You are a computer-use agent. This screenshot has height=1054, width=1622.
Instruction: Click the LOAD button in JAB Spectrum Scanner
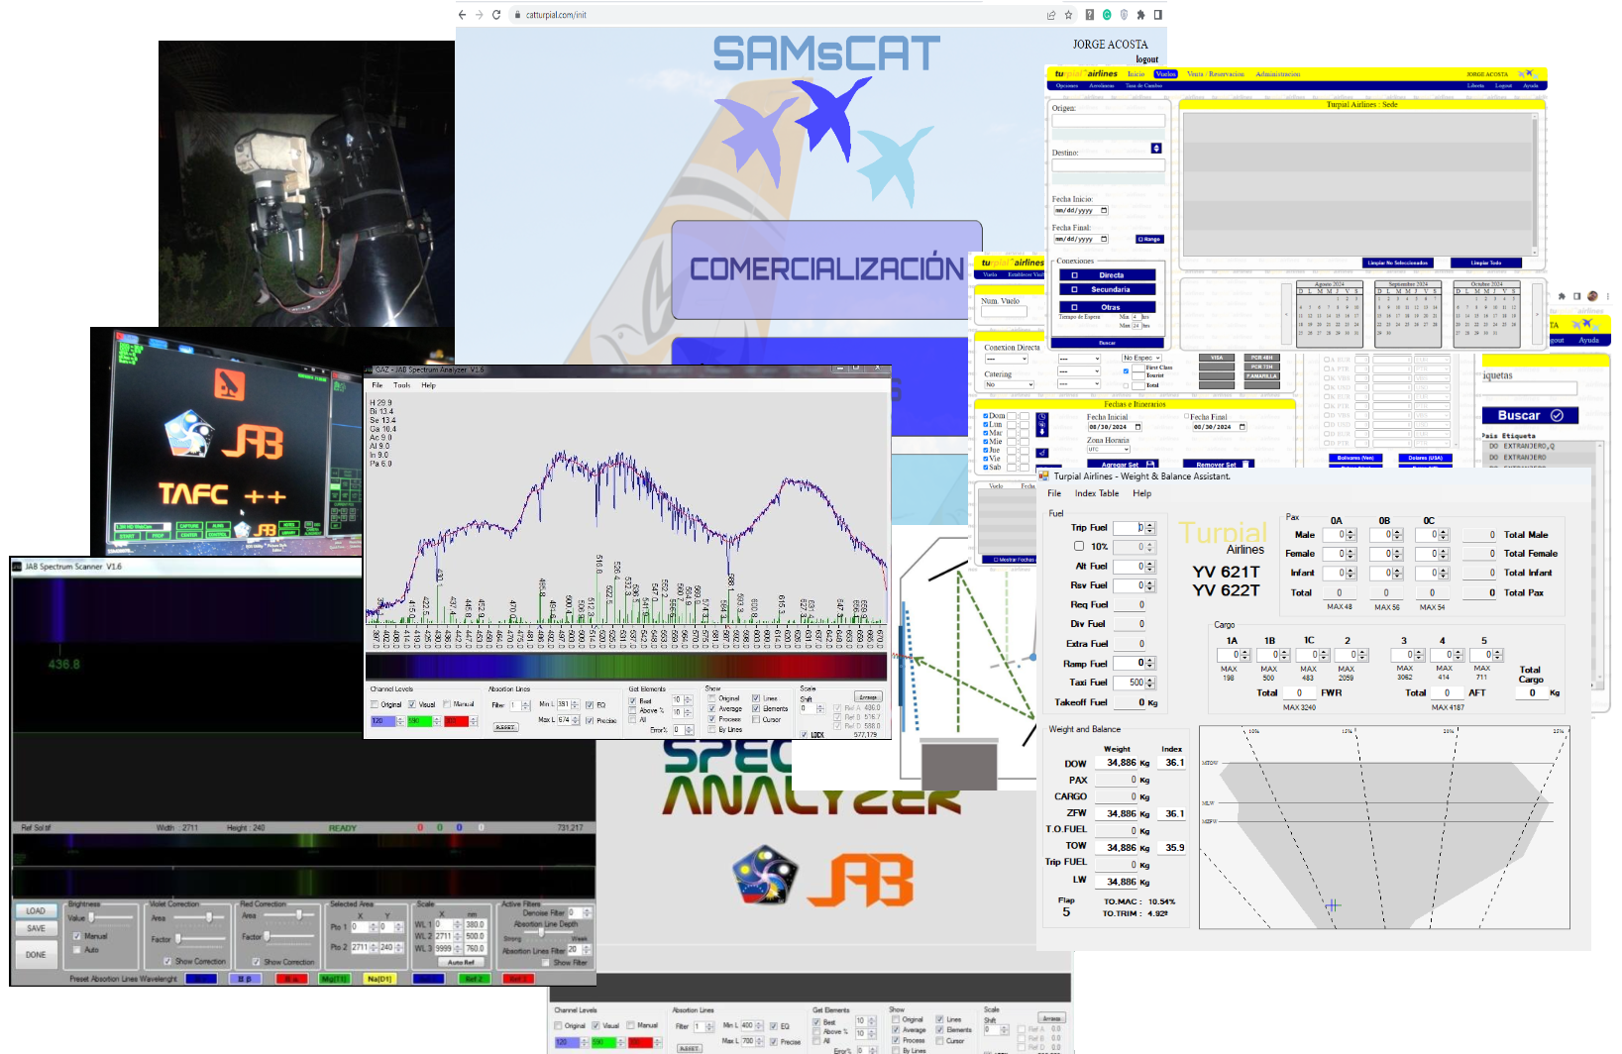click(x=36, y=910)
